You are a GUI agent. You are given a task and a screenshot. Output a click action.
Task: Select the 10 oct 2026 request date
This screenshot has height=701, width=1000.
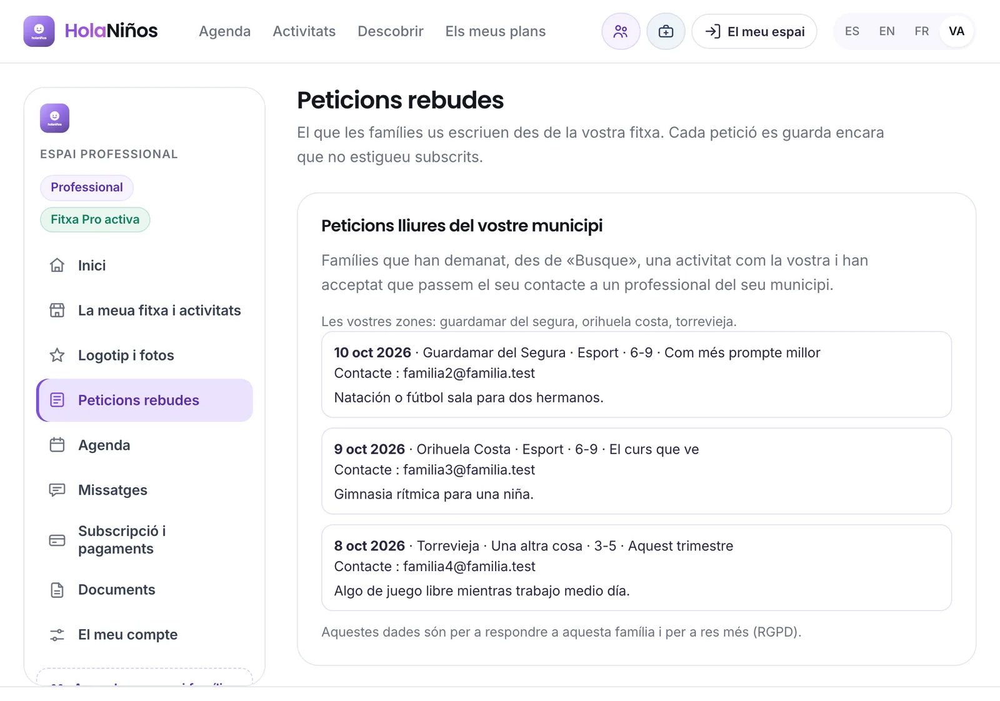[x=372, y=352]
